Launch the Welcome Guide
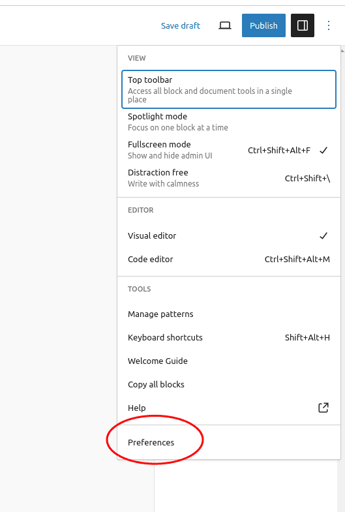345x512 pixels. (x=229, y=361)
